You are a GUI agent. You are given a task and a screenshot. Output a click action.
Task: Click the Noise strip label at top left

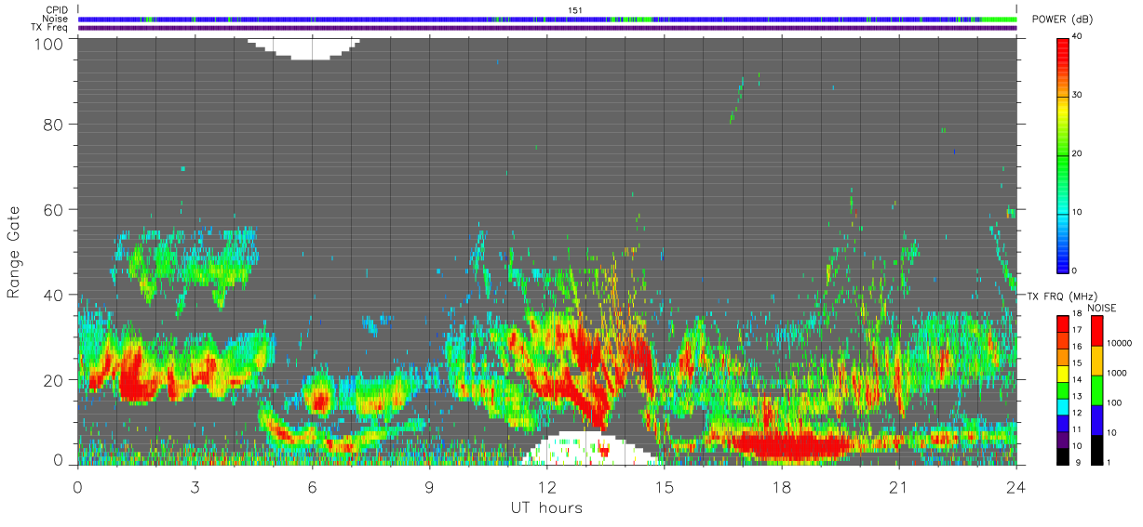pos(55,19)
